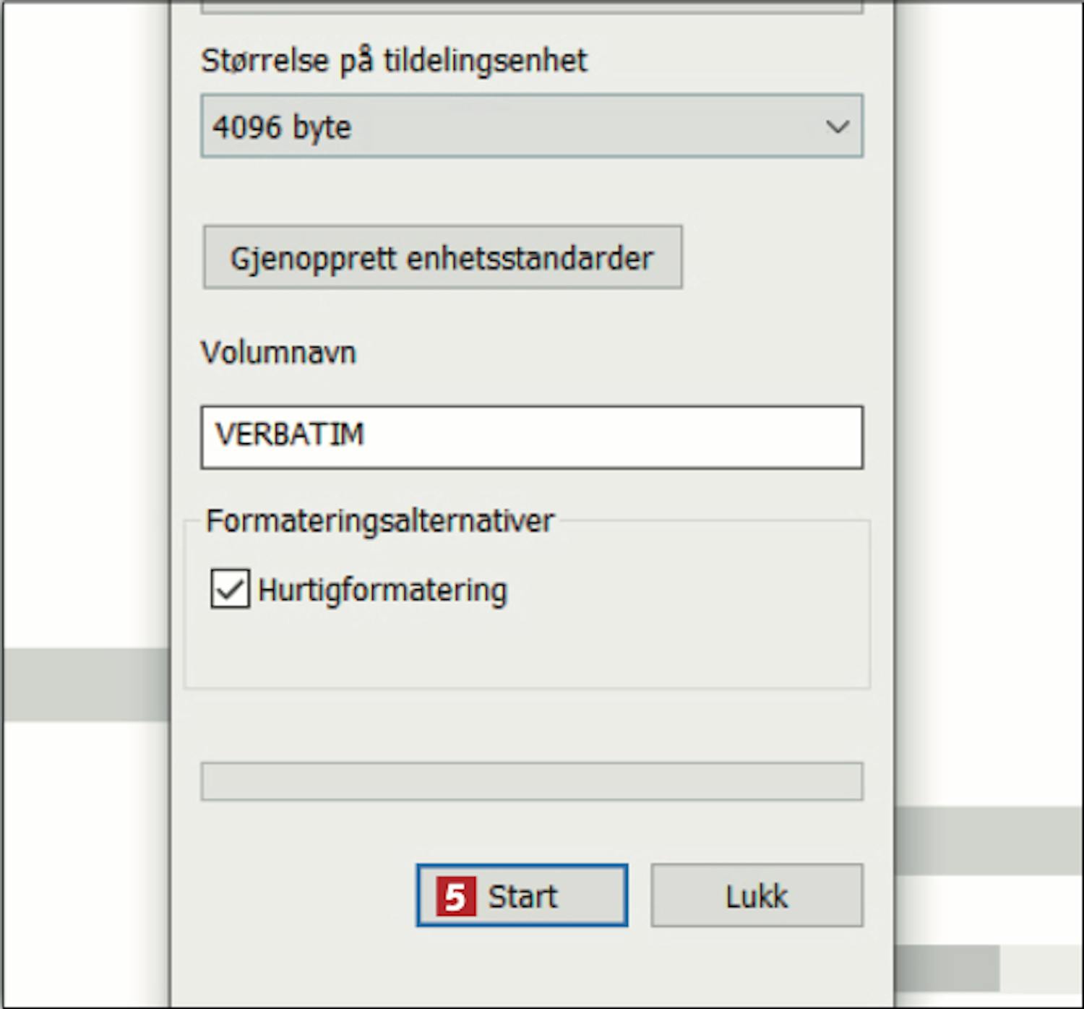This screenshot has width=1084, height=1009.
Task: Start formatting with the Start button
Action: (x=522, y=896)
